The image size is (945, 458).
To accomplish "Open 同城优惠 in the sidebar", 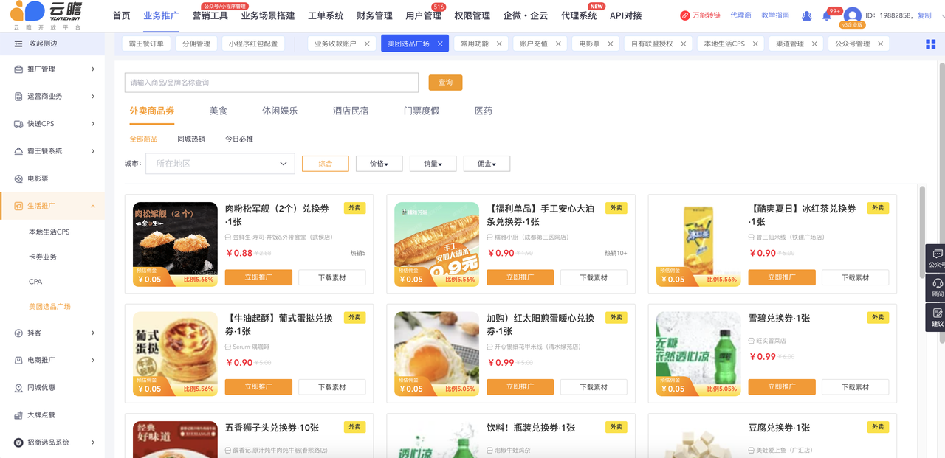I will (x=41, y=387).
